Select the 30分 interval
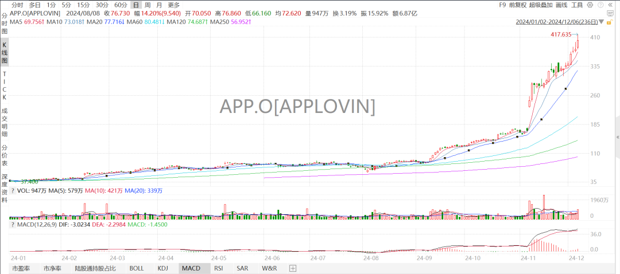Image resolution: width=620 pixels, height=274 pixels. [102, 5]
